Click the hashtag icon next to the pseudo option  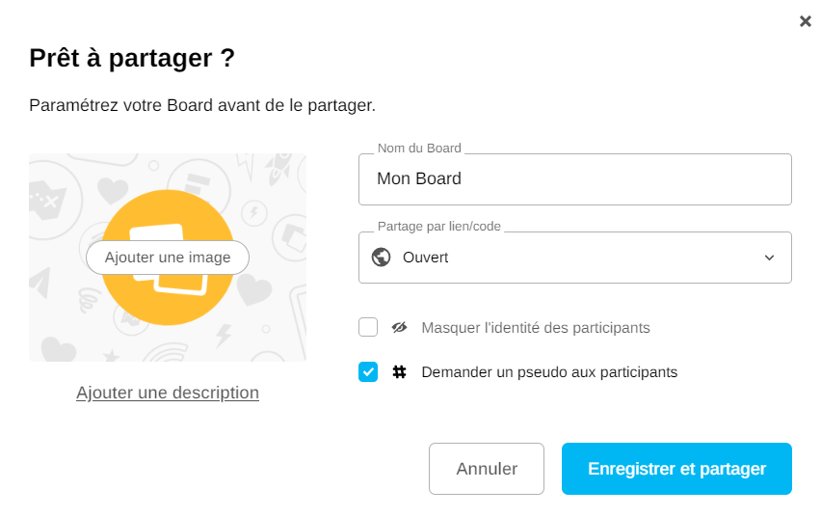coord(399,372)
